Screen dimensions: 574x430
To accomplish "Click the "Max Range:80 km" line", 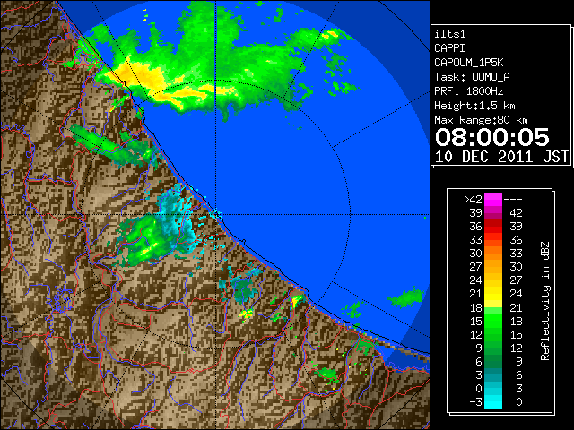I will tap(481, 120).
